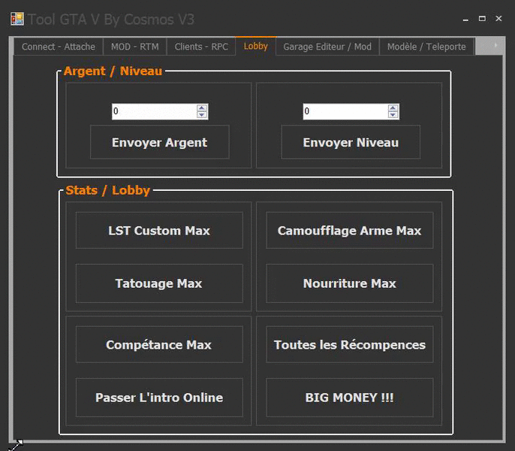This screenshot has height=451, width=515.
Task: Close the Tool GTA V window
Action: (x=498, y=19)
